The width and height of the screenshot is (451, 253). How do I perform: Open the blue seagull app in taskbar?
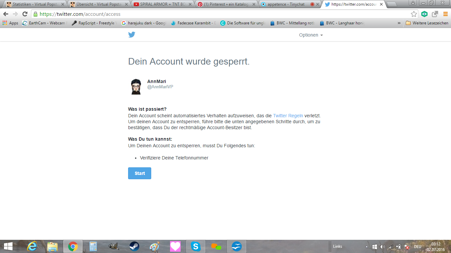click(237, 246)
